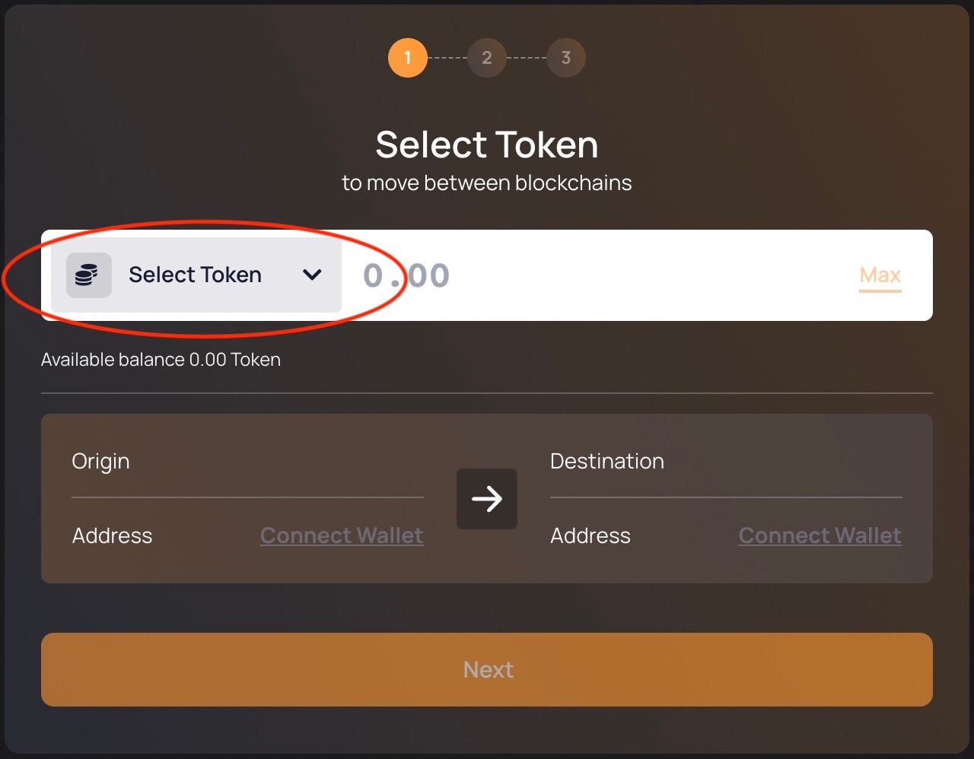Click the Available balance text

[161, 359]
